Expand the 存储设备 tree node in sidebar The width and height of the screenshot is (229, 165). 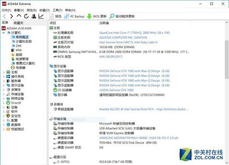tap(4, 94)
